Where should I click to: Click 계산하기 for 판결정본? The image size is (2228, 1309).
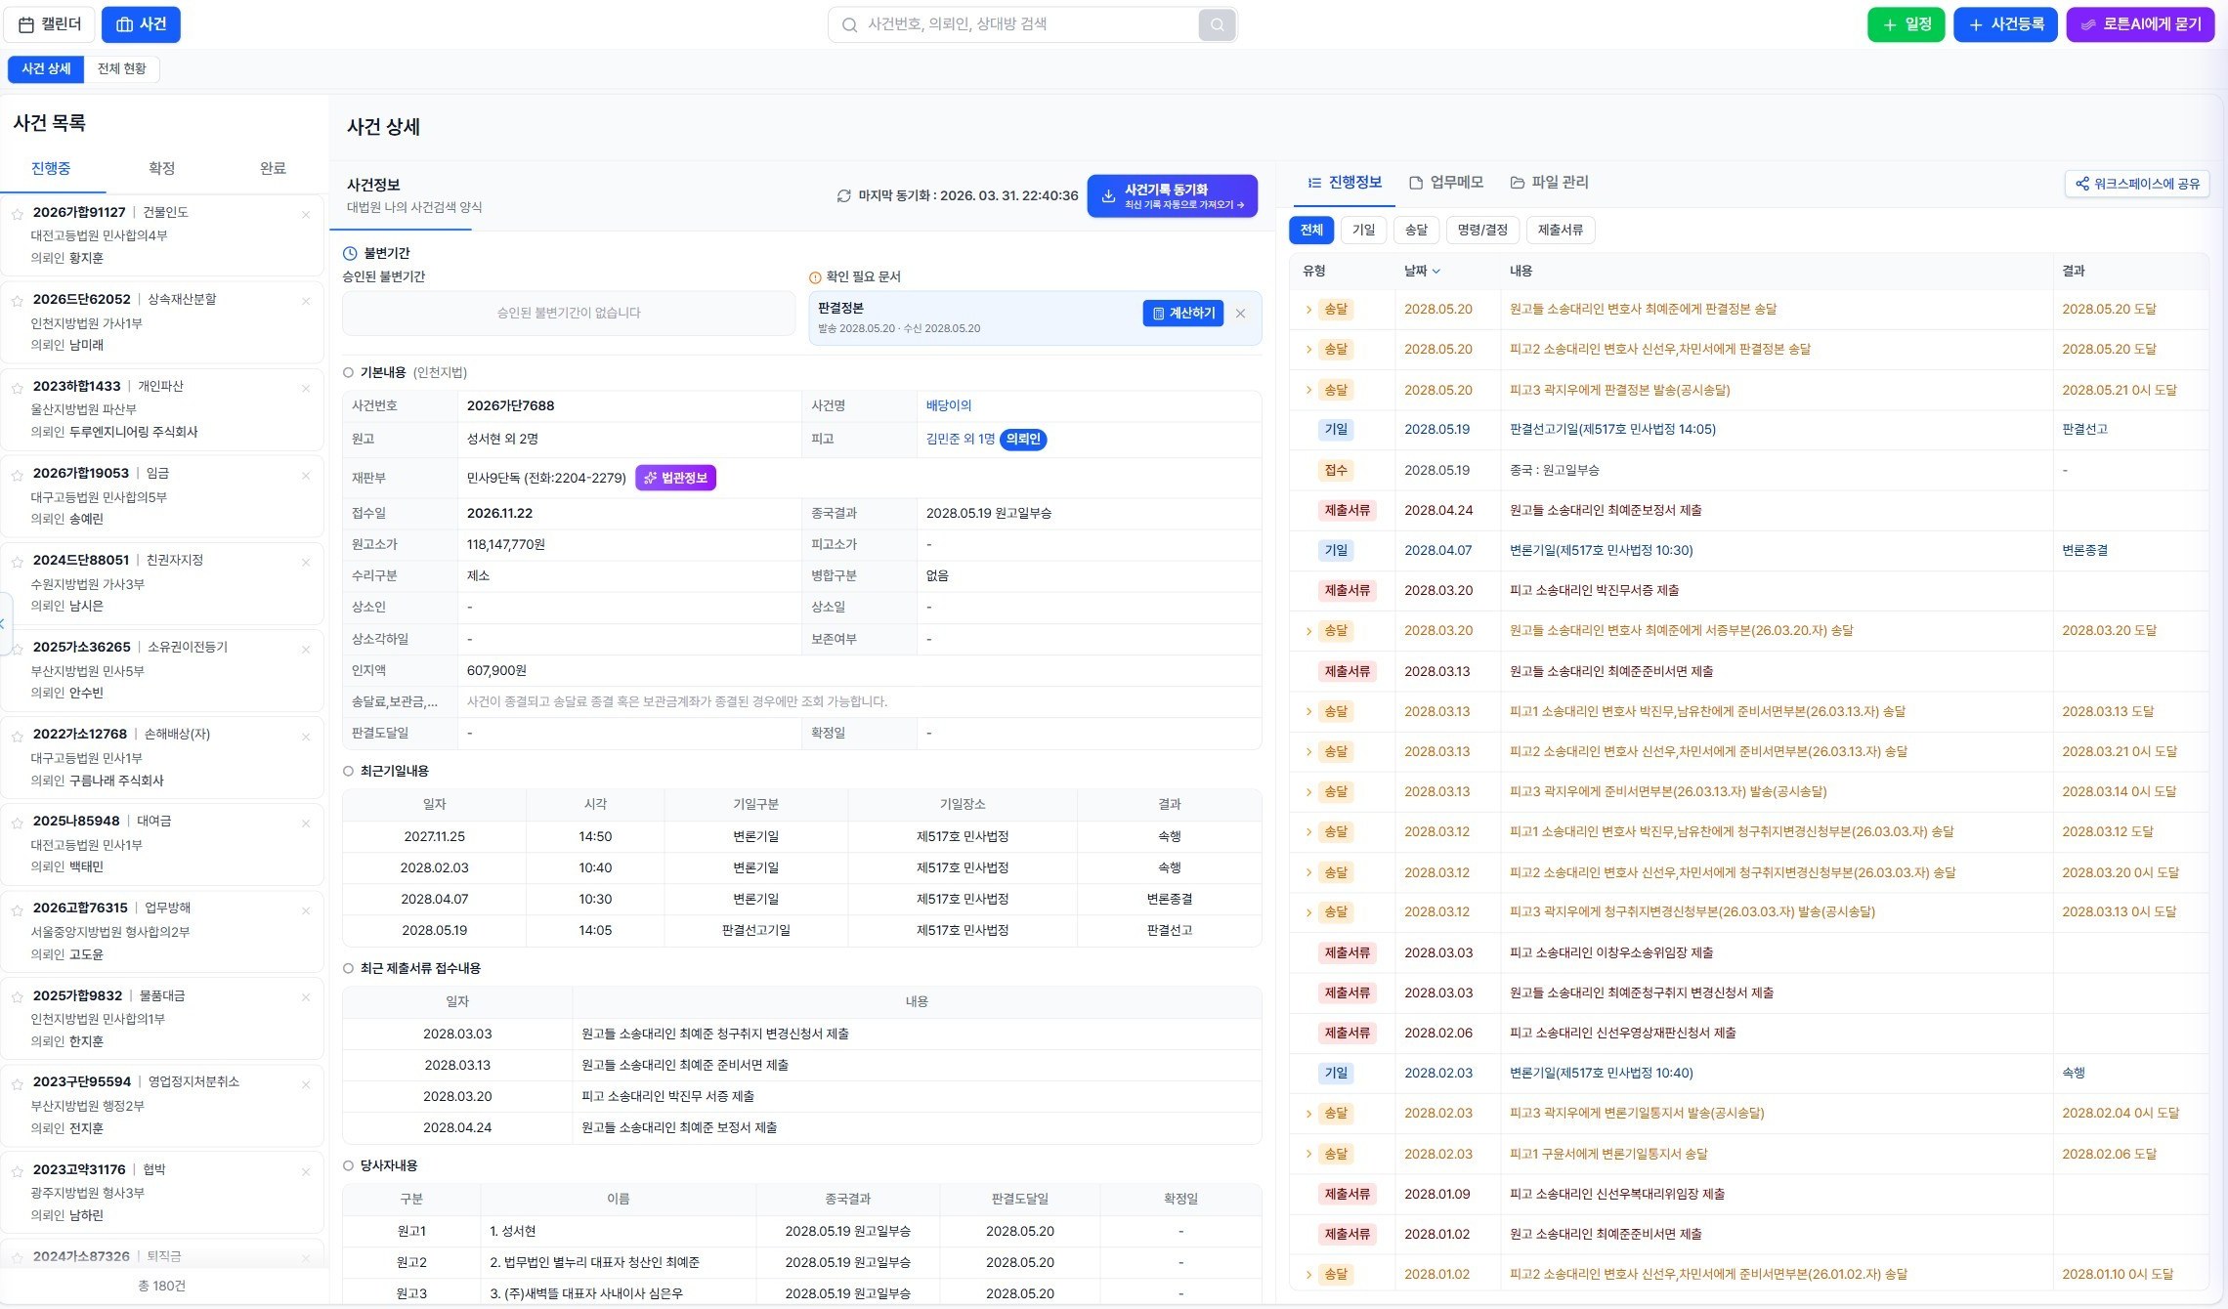point(1183,314)
